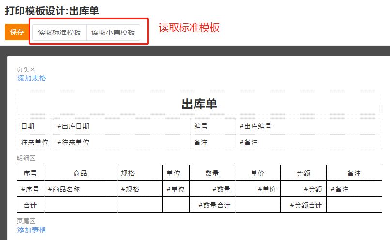Click the orange 保存 button
Image resolution: width=390 pixels, height=240 pixels.
17,32
